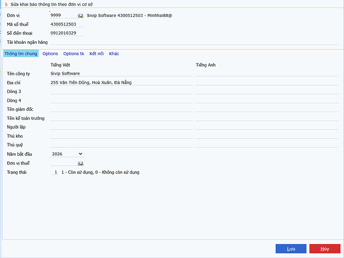Click the Tiếng Việt column header
Viewport: 344px width, 258px height.
click(x=60, y=65)
